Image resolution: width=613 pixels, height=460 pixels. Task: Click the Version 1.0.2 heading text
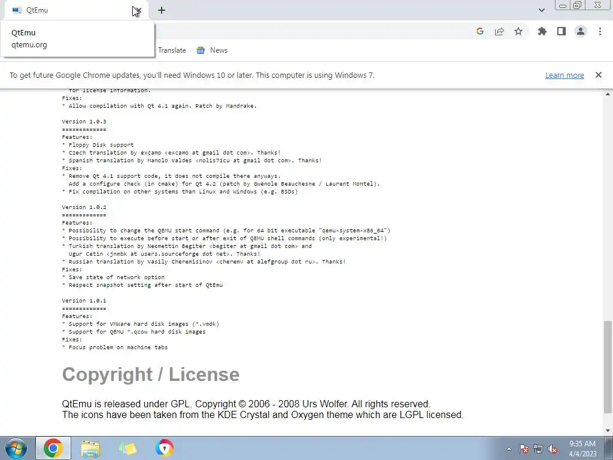pyautogui.click(x=84, y=207)
